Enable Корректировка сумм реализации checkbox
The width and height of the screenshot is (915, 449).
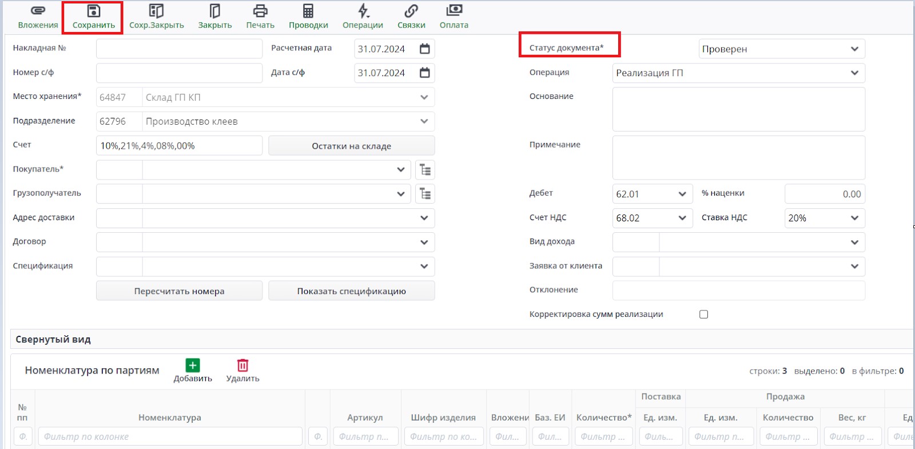(x=703, y=315)
